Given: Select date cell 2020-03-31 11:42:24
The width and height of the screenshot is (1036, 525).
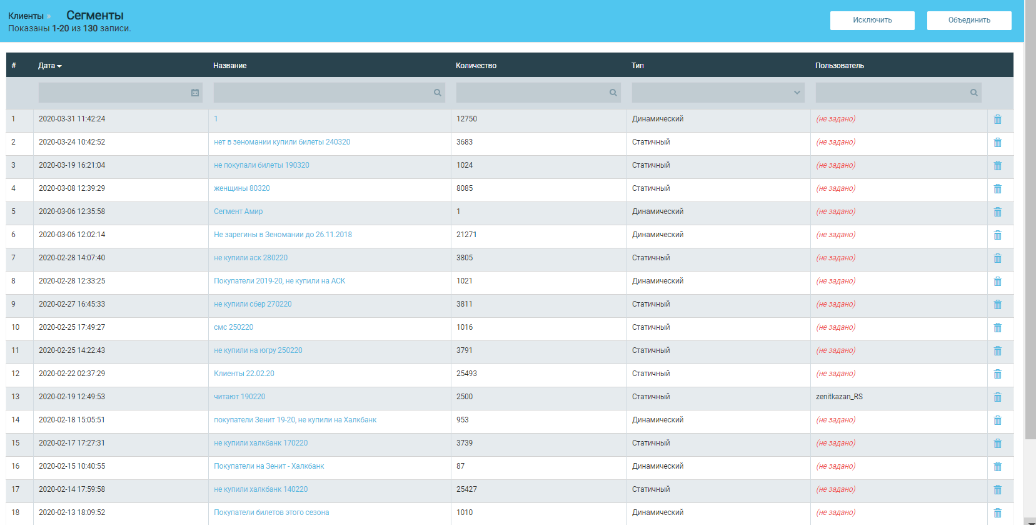Looking at the screenshot, I should [x=72, y=119].
